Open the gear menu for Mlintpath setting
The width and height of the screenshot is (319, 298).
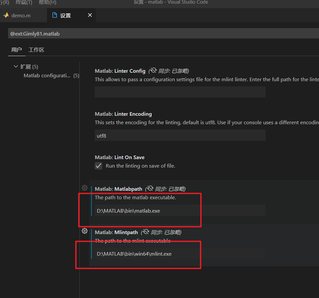[85, 231]
